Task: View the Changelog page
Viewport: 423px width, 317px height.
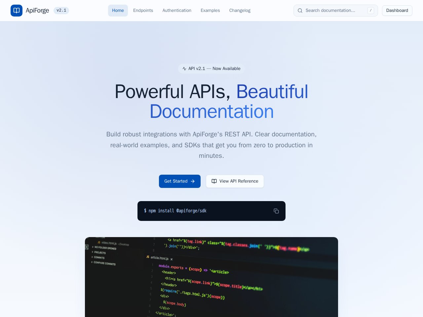Action: tap(240, 11)
